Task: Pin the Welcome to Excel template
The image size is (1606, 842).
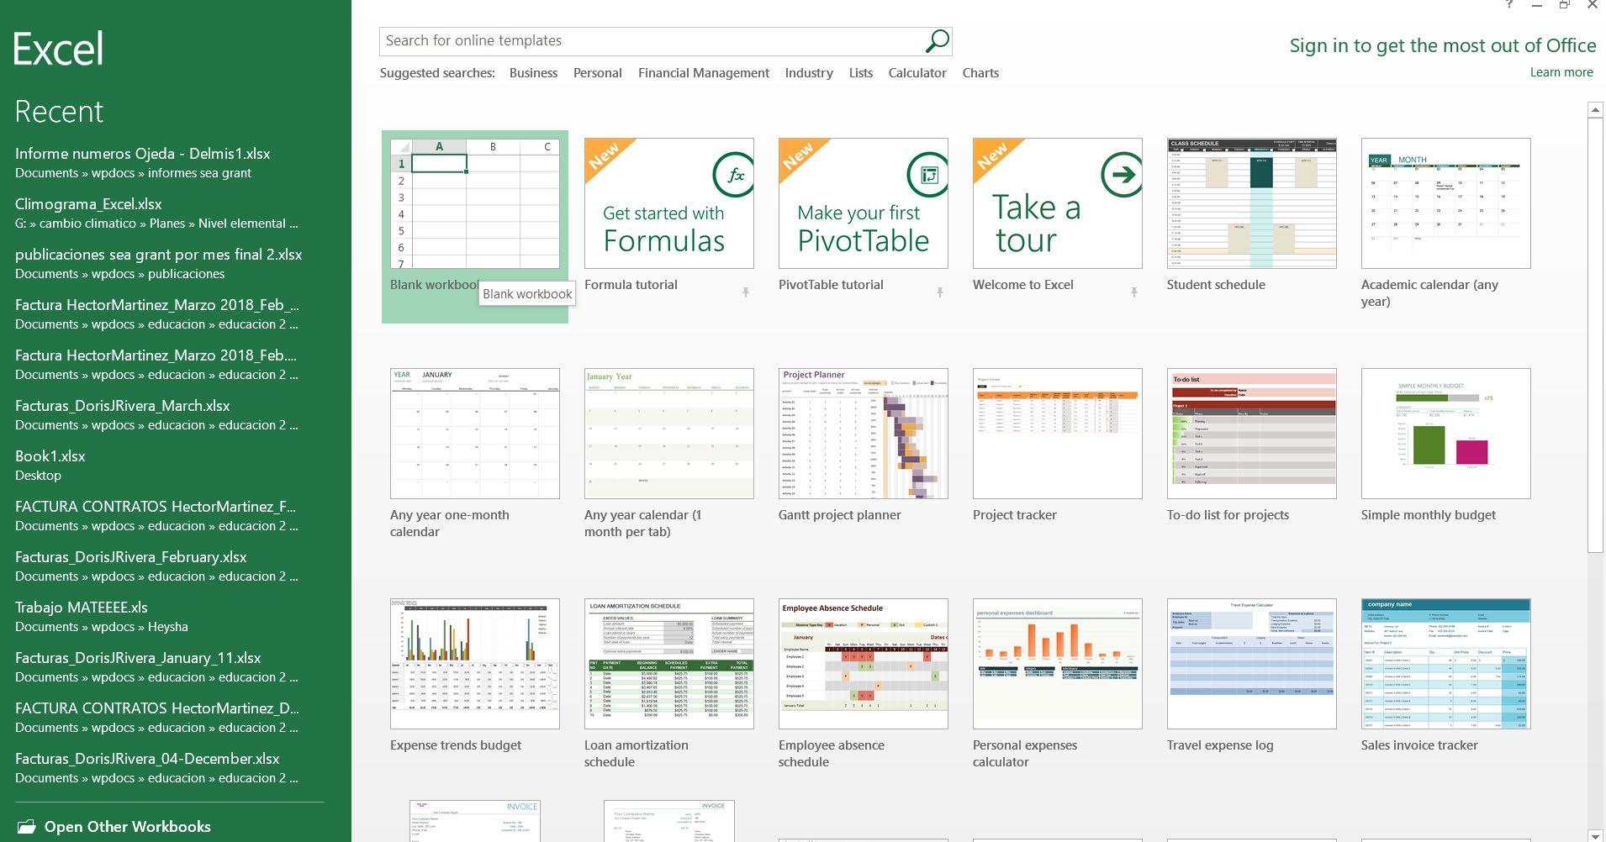Action: (1134, 292)
